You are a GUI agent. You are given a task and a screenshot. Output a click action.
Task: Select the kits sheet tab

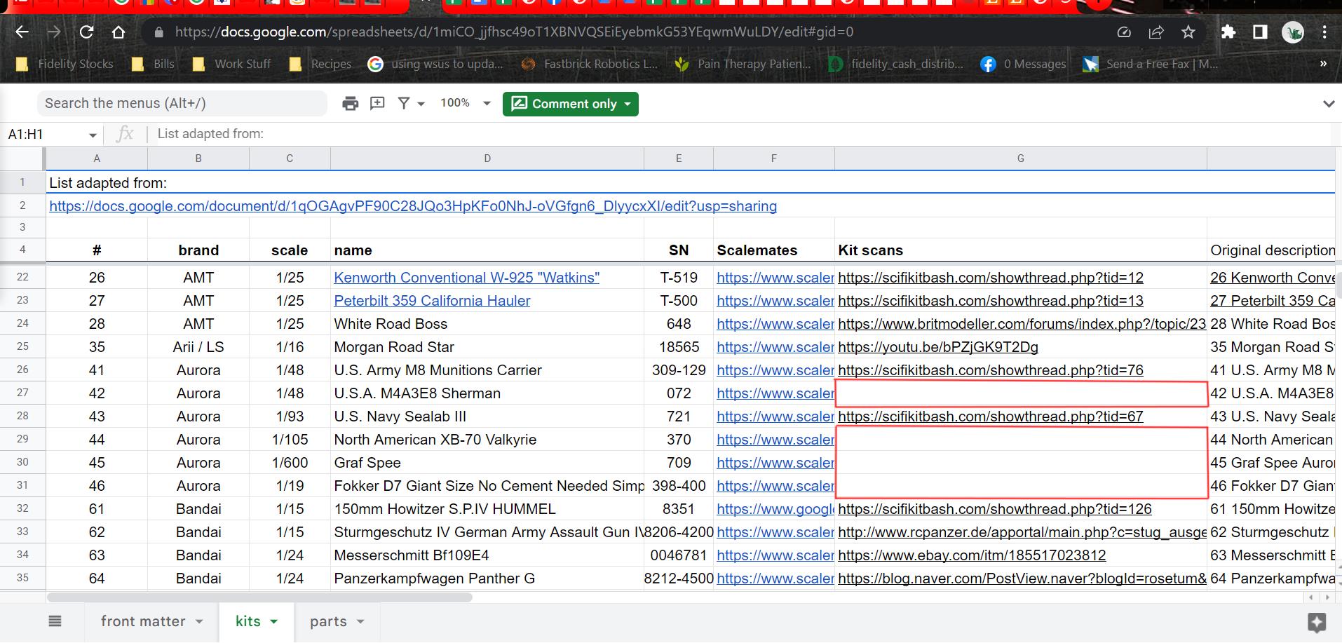pos(248,621)
